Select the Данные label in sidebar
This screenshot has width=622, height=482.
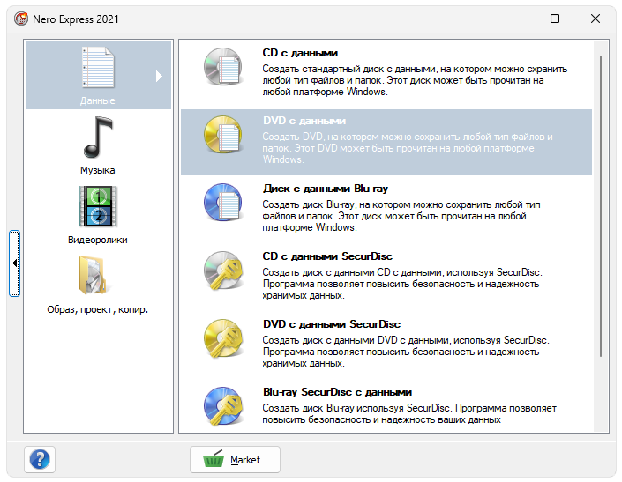[98, 100]
